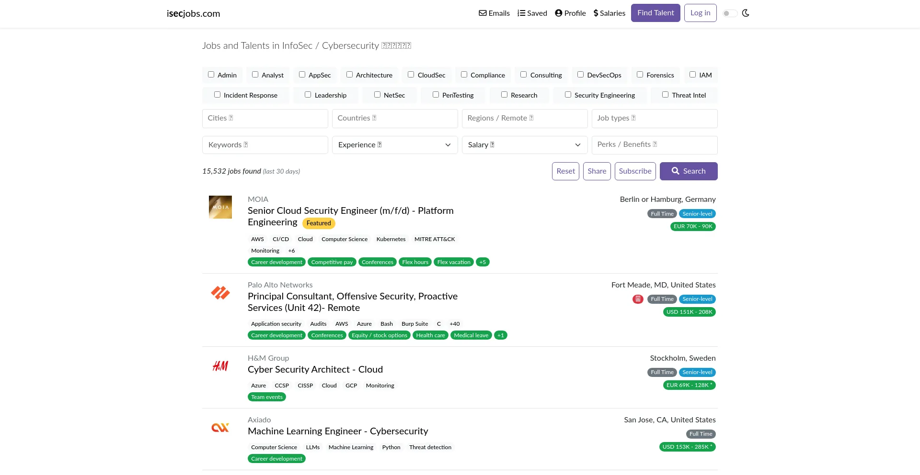This screenshot has height=475, width=920.
Task: Check the Consulting category checkbox
Action: (x=523, y=75)
